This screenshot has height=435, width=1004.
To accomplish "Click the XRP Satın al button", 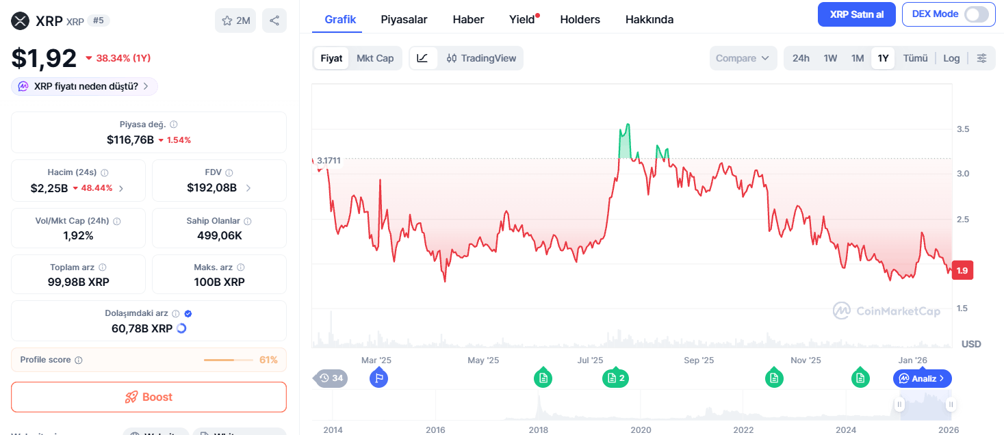I will click(856, 14).
